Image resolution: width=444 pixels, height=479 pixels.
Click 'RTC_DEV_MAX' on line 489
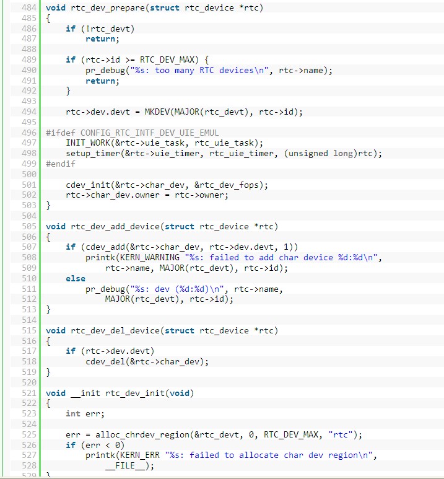pos(167,60)
